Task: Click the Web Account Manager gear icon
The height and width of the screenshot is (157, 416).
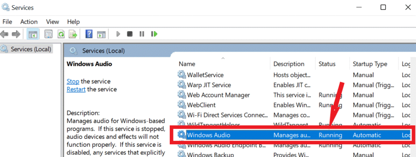Action: (182, 95)
